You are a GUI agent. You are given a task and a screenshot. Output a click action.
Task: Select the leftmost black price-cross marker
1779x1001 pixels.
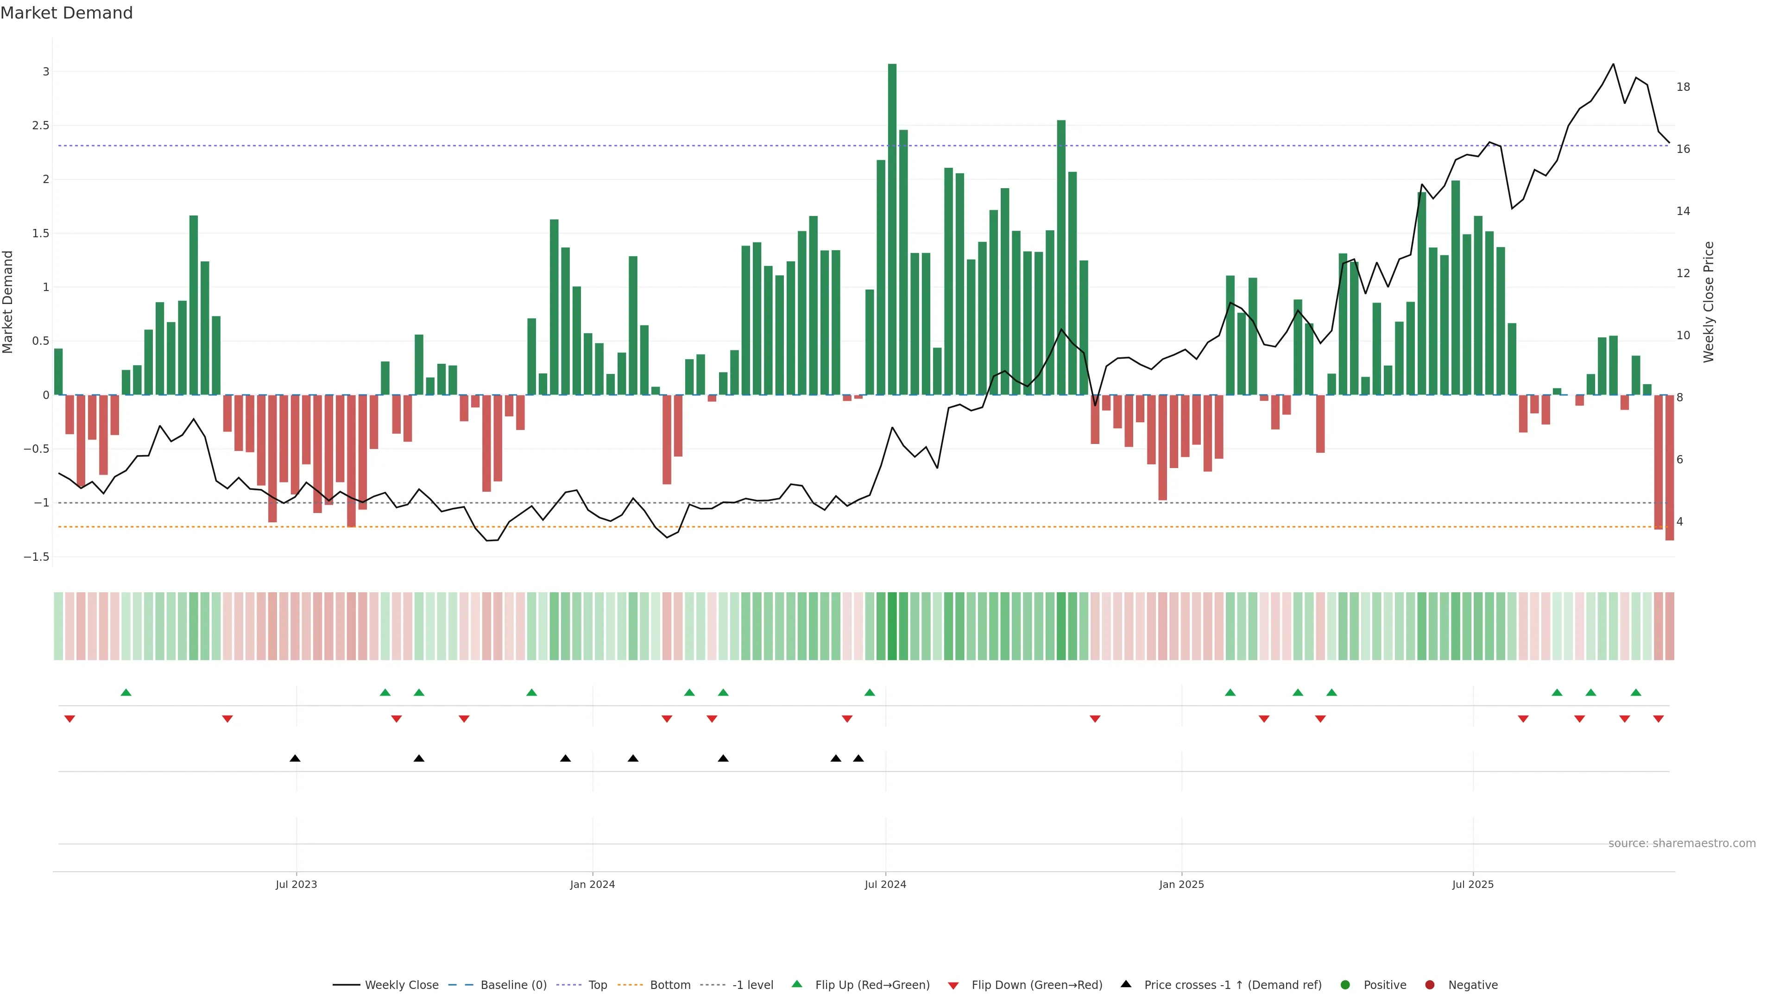pos(295,759)
